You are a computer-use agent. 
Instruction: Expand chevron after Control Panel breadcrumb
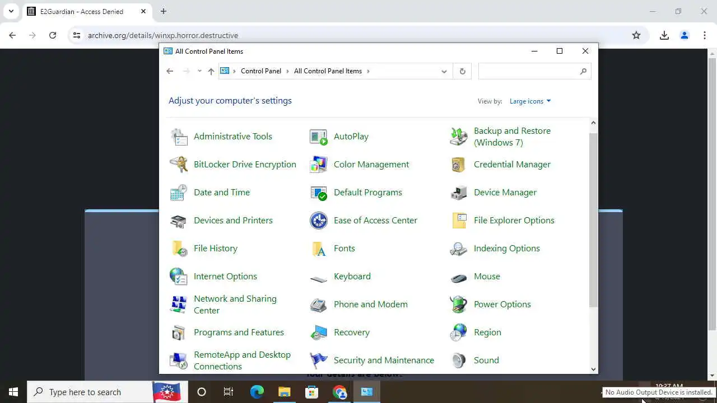(287, 71)
